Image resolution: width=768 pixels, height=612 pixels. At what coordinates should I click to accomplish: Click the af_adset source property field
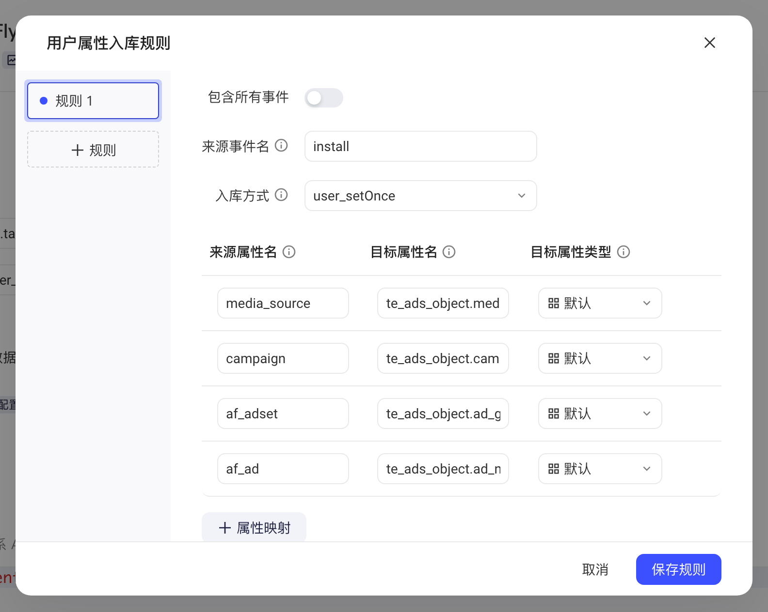pos(283,413)
